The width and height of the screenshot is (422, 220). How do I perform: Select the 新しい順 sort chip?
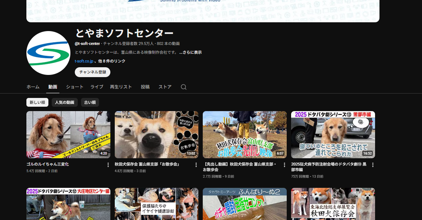point(37,102)
